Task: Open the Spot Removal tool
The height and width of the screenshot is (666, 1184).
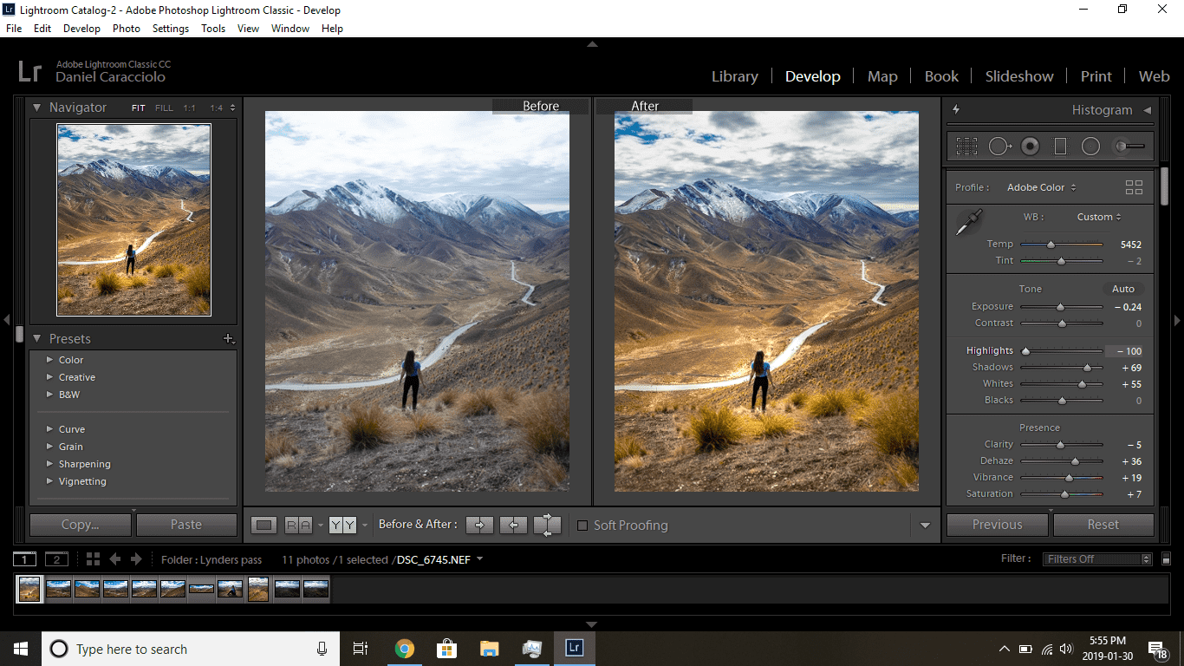Action: click(1001, 146)
